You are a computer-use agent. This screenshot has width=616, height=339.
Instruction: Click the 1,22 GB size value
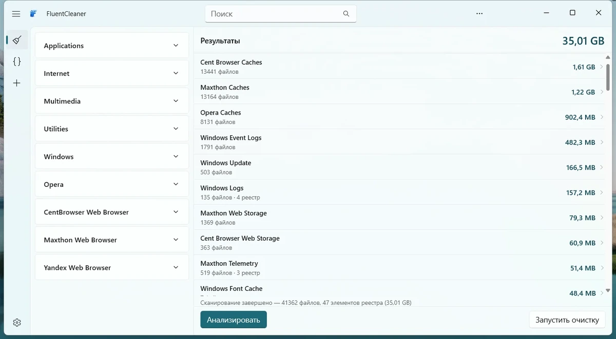point(583,92)
